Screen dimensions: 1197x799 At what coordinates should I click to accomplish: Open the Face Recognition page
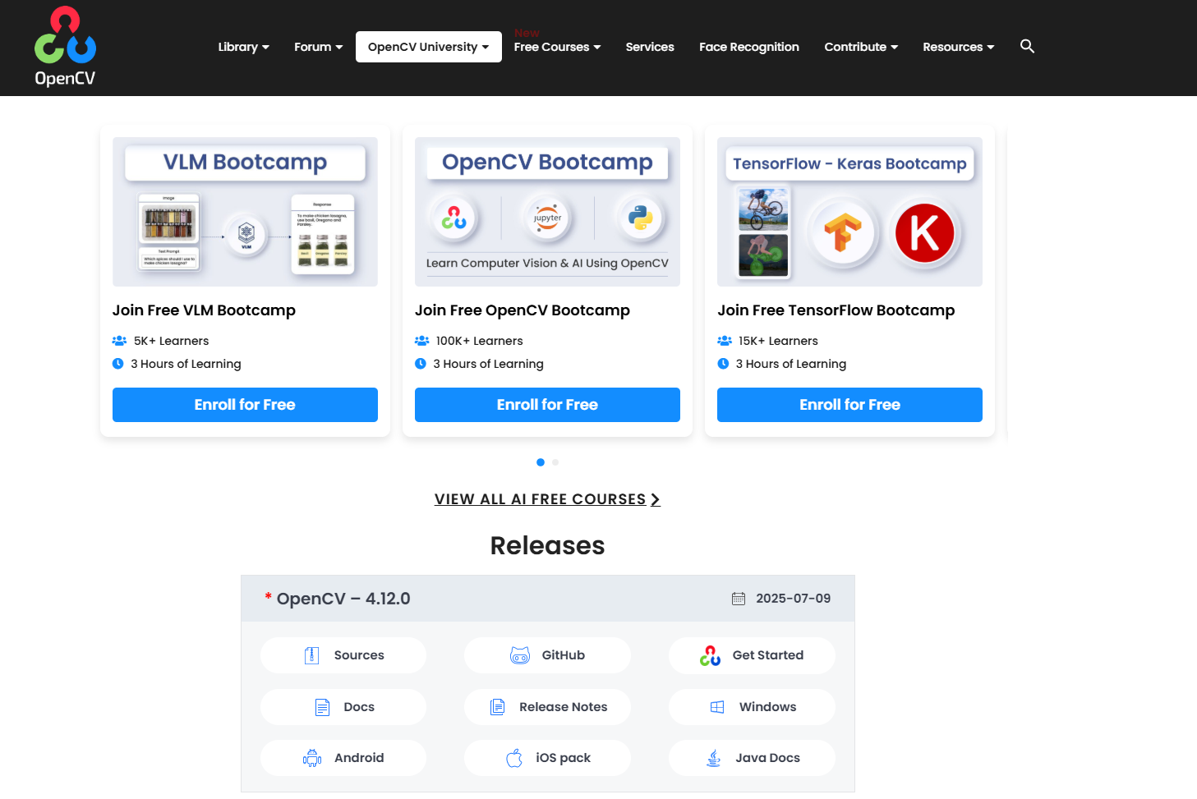click(x=748, y=47)
